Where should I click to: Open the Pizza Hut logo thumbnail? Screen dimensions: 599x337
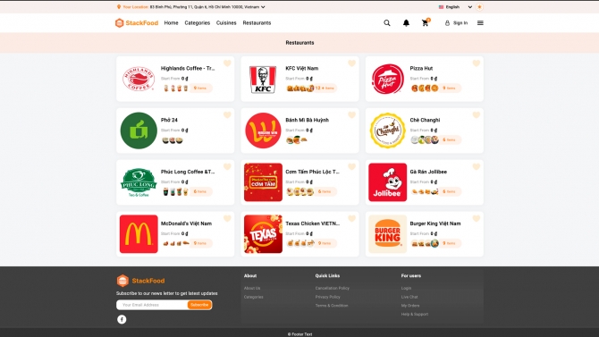387,79
